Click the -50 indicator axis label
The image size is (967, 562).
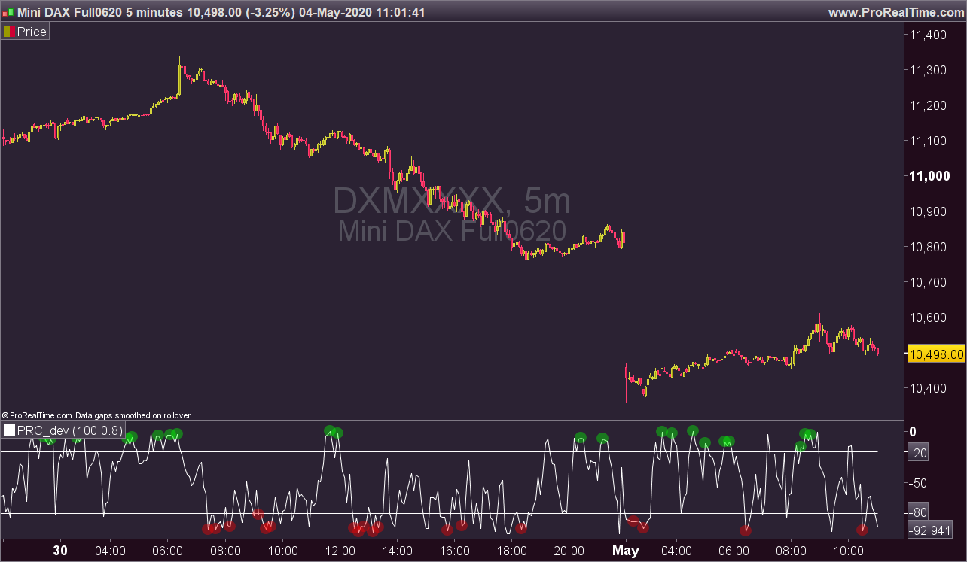coord(918,483)
